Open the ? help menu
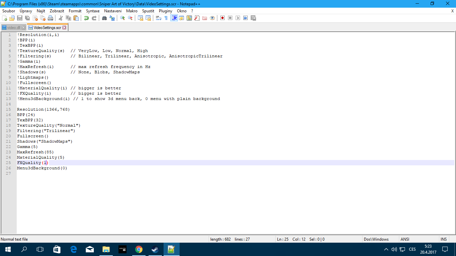Viewport: 456px width, 256px height. 192,11
